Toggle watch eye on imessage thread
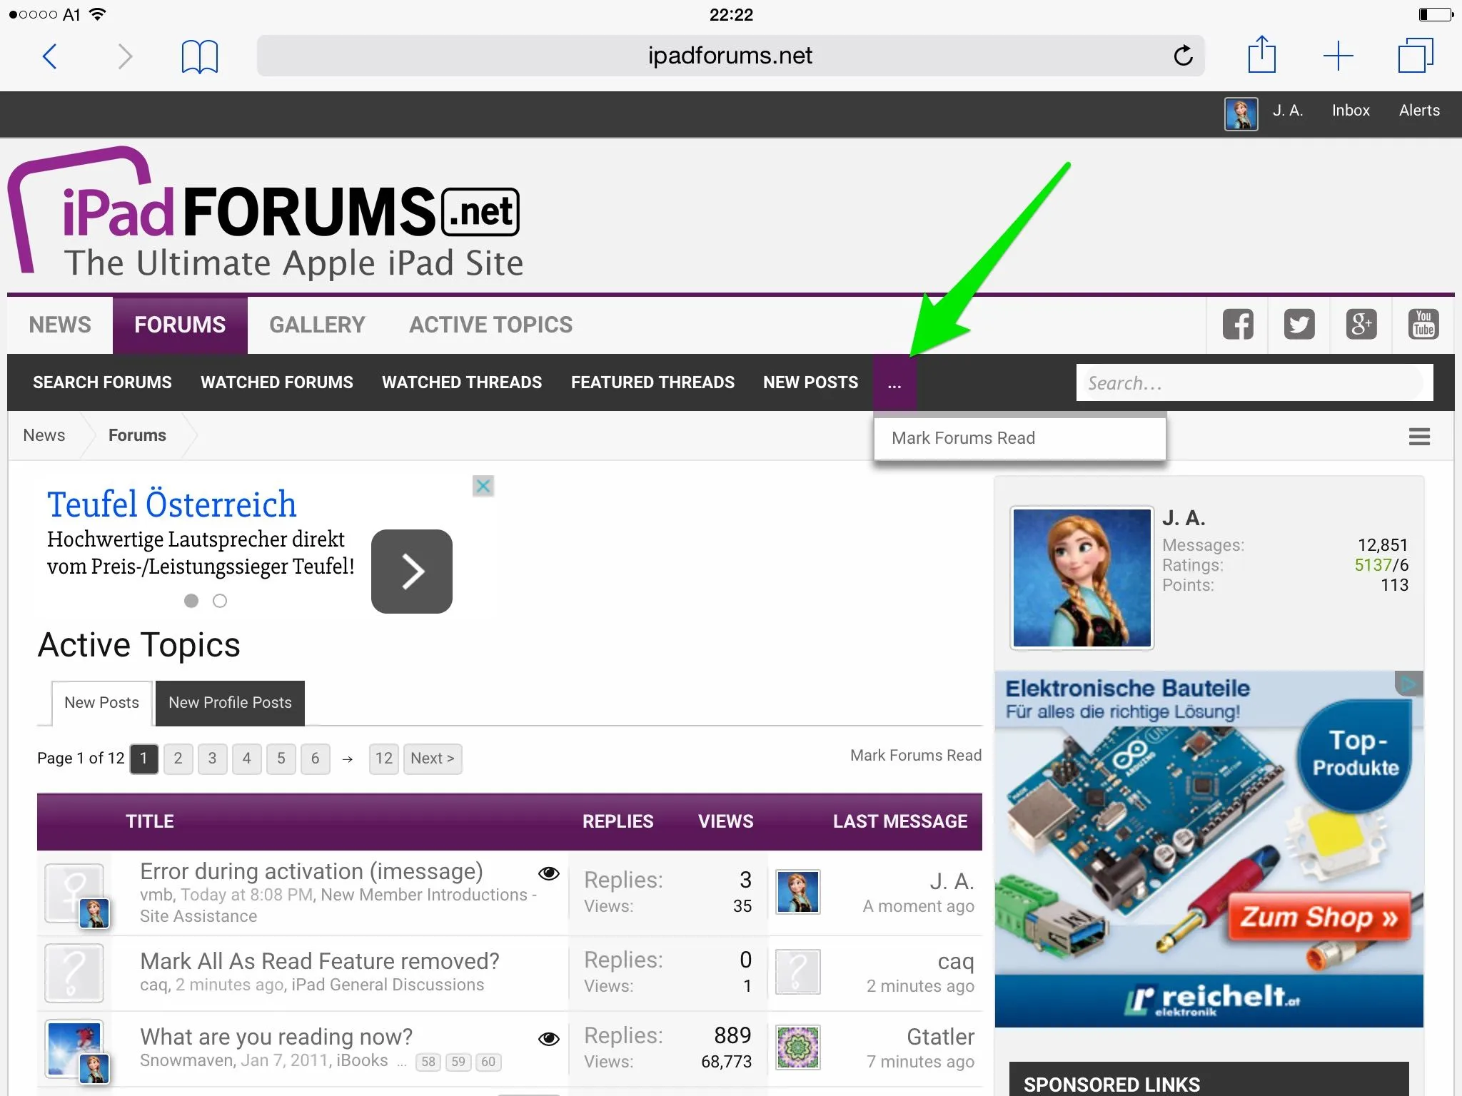 (548, 873)
